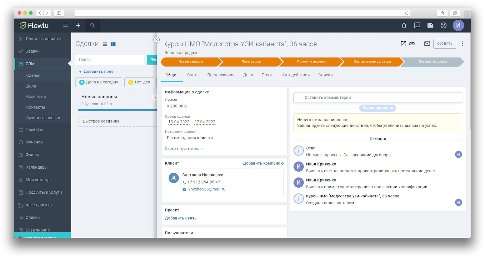This screenshot has width=485, height=258.
Task: Edit the deal date 13.04.2022
Action: [x=179, y=122]
